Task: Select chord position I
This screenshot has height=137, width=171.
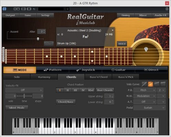Action: tap(60, 90)
